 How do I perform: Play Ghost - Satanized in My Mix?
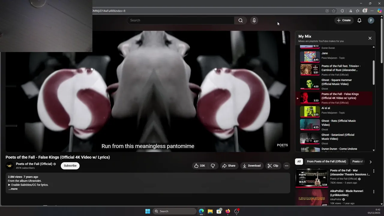point(334,139)
